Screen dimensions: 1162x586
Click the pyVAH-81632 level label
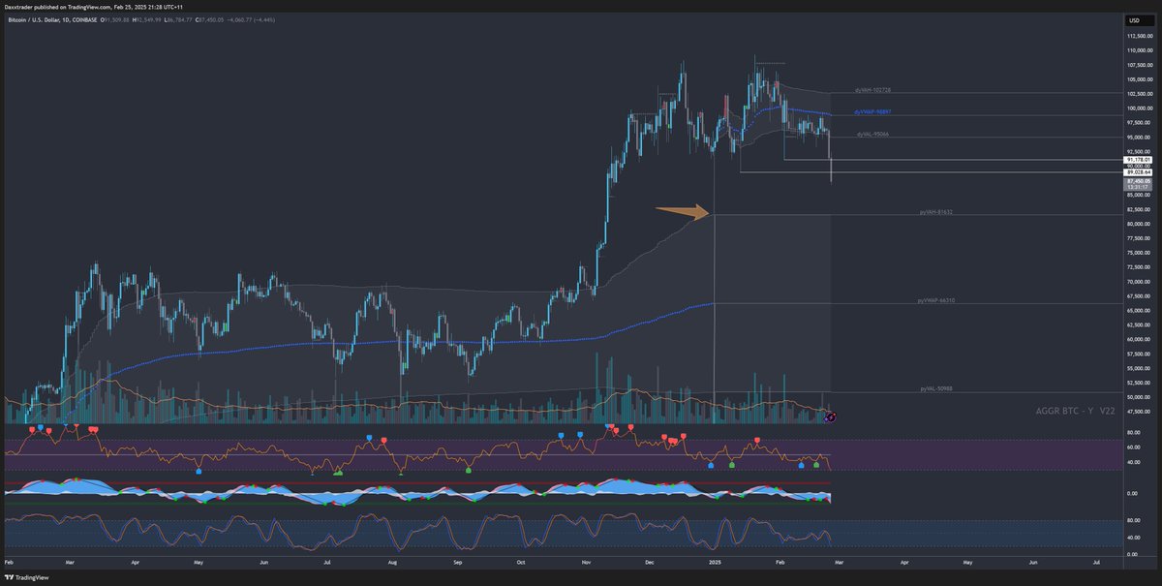pos(936,211)
